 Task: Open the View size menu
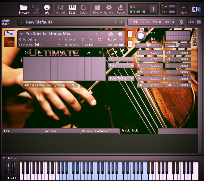pyautogui.click(x=183, y=9)
